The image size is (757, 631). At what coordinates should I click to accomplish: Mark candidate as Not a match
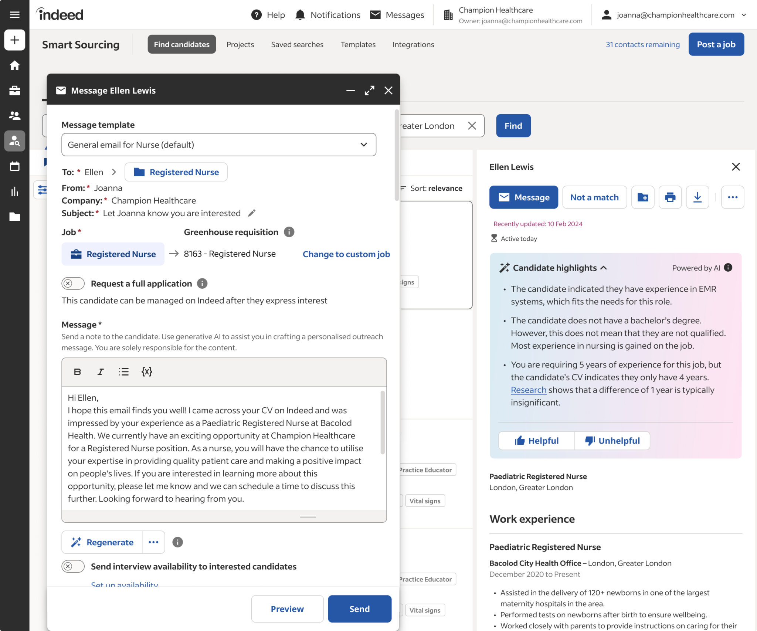[594, 197]
